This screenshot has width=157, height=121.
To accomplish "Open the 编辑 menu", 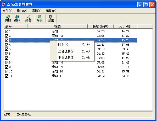I will [x=36, y=11].
